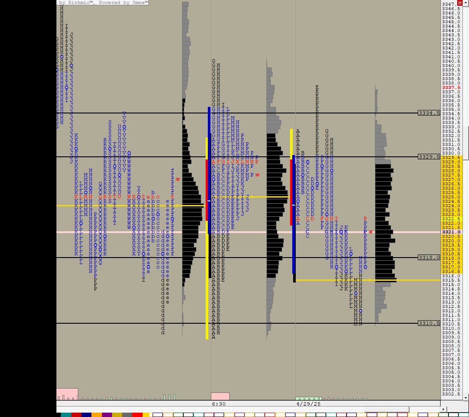Click the 6:30 time axis label
The image size is (469, 417).
[x=219, y=404]
